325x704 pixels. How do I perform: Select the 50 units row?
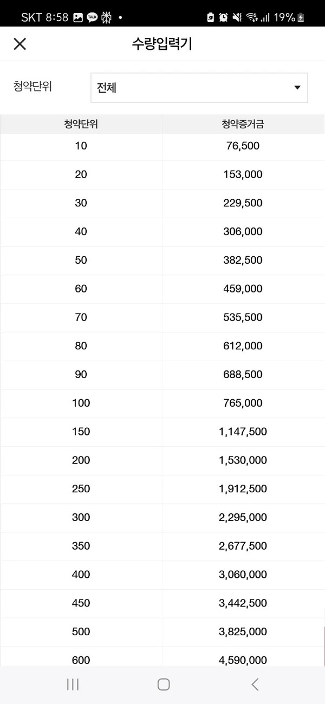162,260
